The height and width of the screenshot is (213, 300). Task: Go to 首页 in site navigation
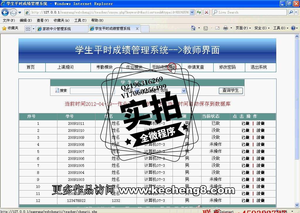30,67
